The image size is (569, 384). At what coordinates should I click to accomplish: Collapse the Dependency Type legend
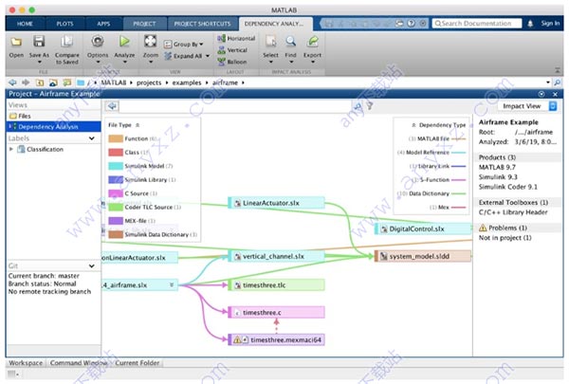click(413, 125)
